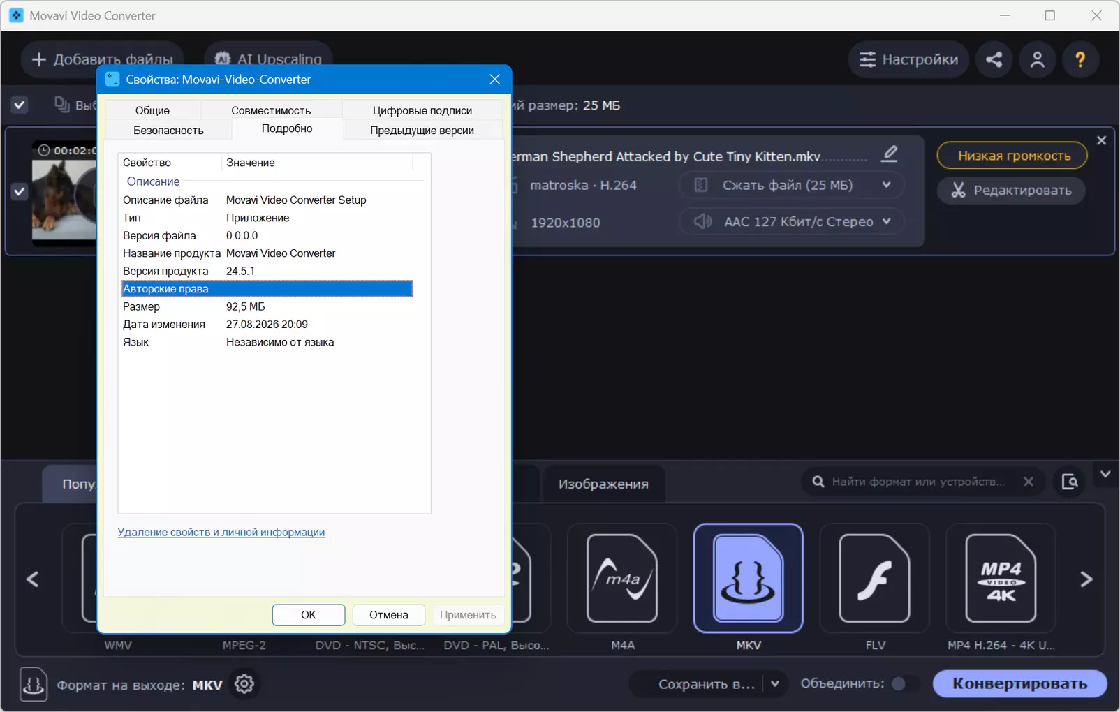Viewport: 1120px width, 712px height.
Task: Click the Сохранить в… button
Action: (x=707, y=684)
